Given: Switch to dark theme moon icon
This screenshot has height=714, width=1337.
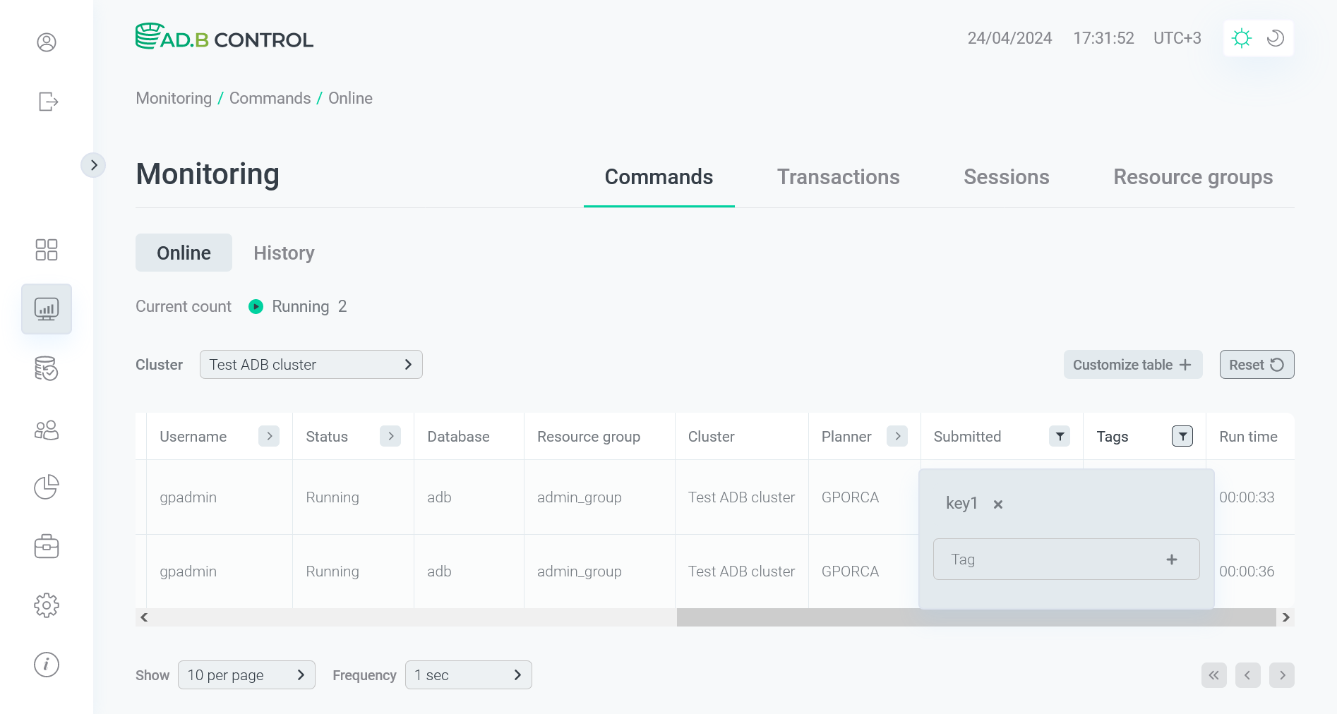Looking at the screenshot, I should [1275, 38].
